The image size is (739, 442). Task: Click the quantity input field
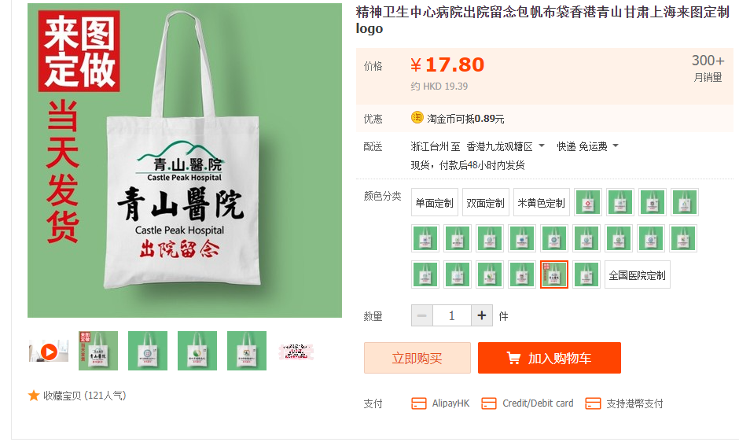pos(451,315)
